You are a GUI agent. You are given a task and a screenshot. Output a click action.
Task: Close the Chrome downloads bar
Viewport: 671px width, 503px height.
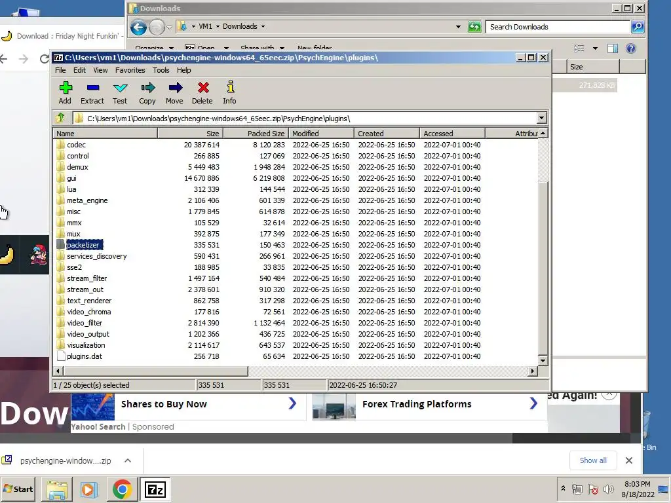click(x=628, y=460)
